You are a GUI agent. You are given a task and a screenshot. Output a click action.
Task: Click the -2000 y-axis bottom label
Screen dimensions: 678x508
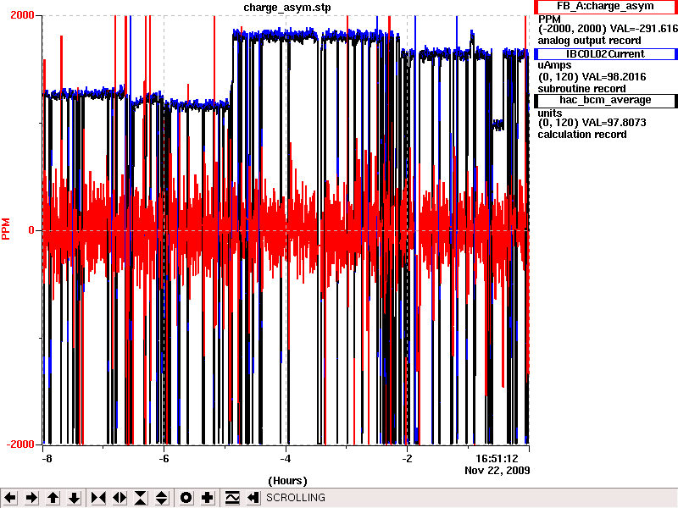20,444
